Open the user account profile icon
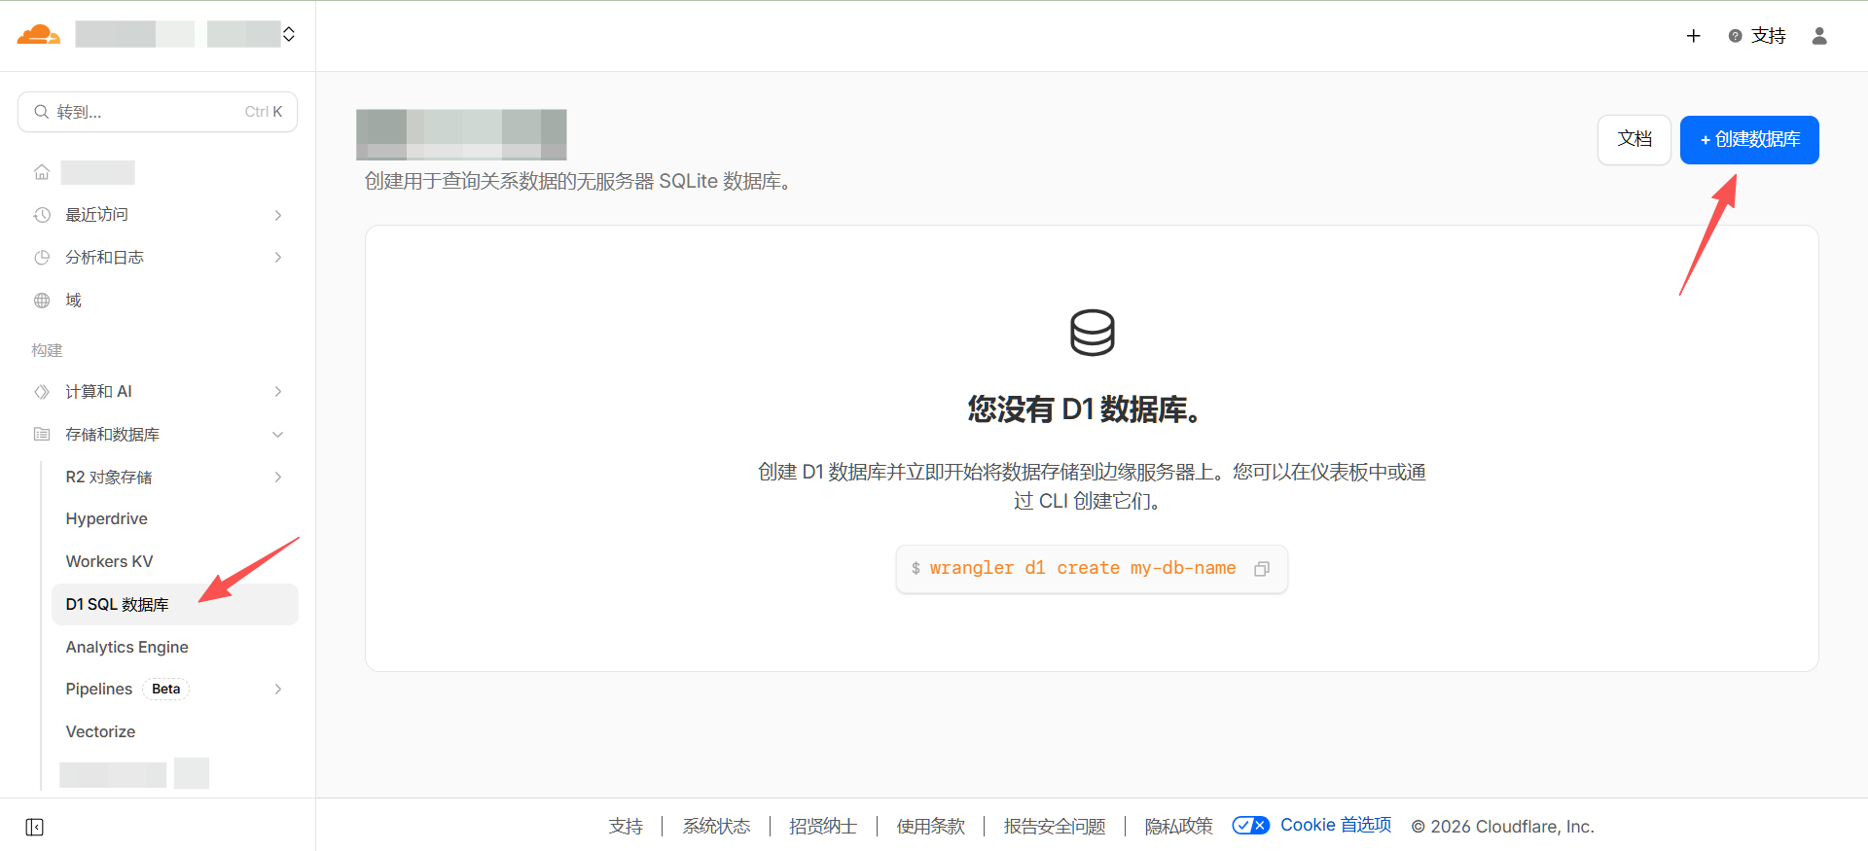The height and width of the screenshot is (851, 1868). pos(1818,36)
